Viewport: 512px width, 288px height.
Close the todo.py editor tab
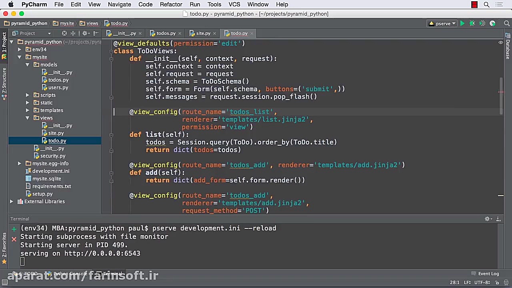pos(251,33)
